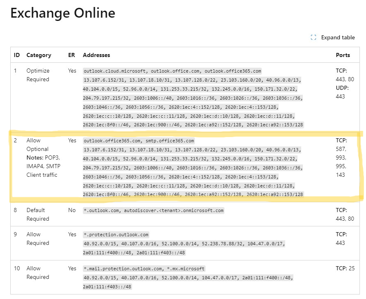The width and height of the screenshot is (366, 299).
Task: Click outlook.office365.com, smtp.office365.com line
Action: point(139,141)
